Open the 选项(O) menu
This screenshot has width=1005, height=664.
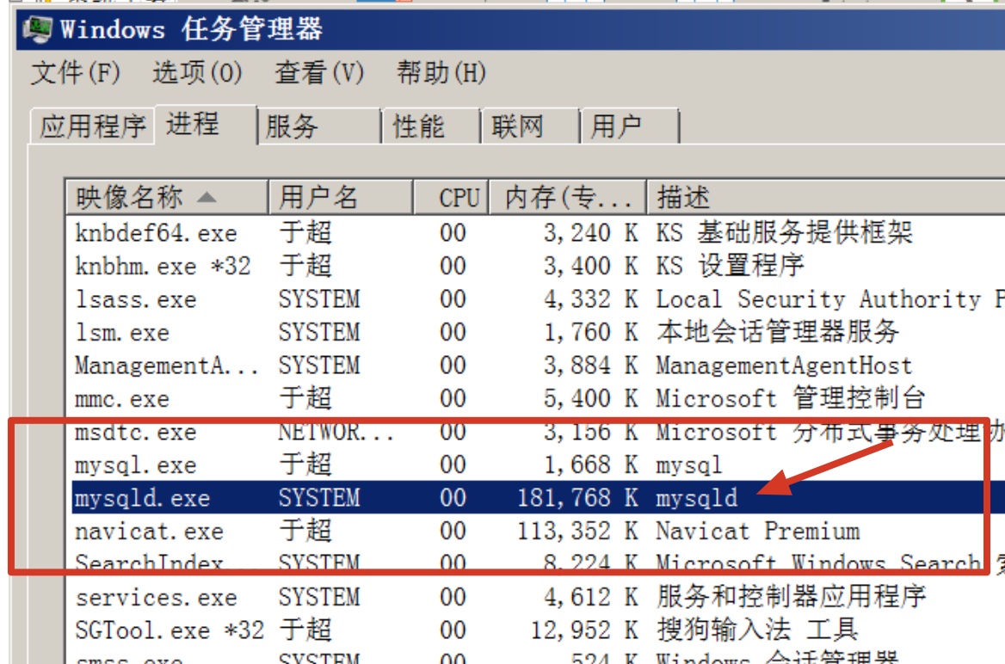coord(197,73)
